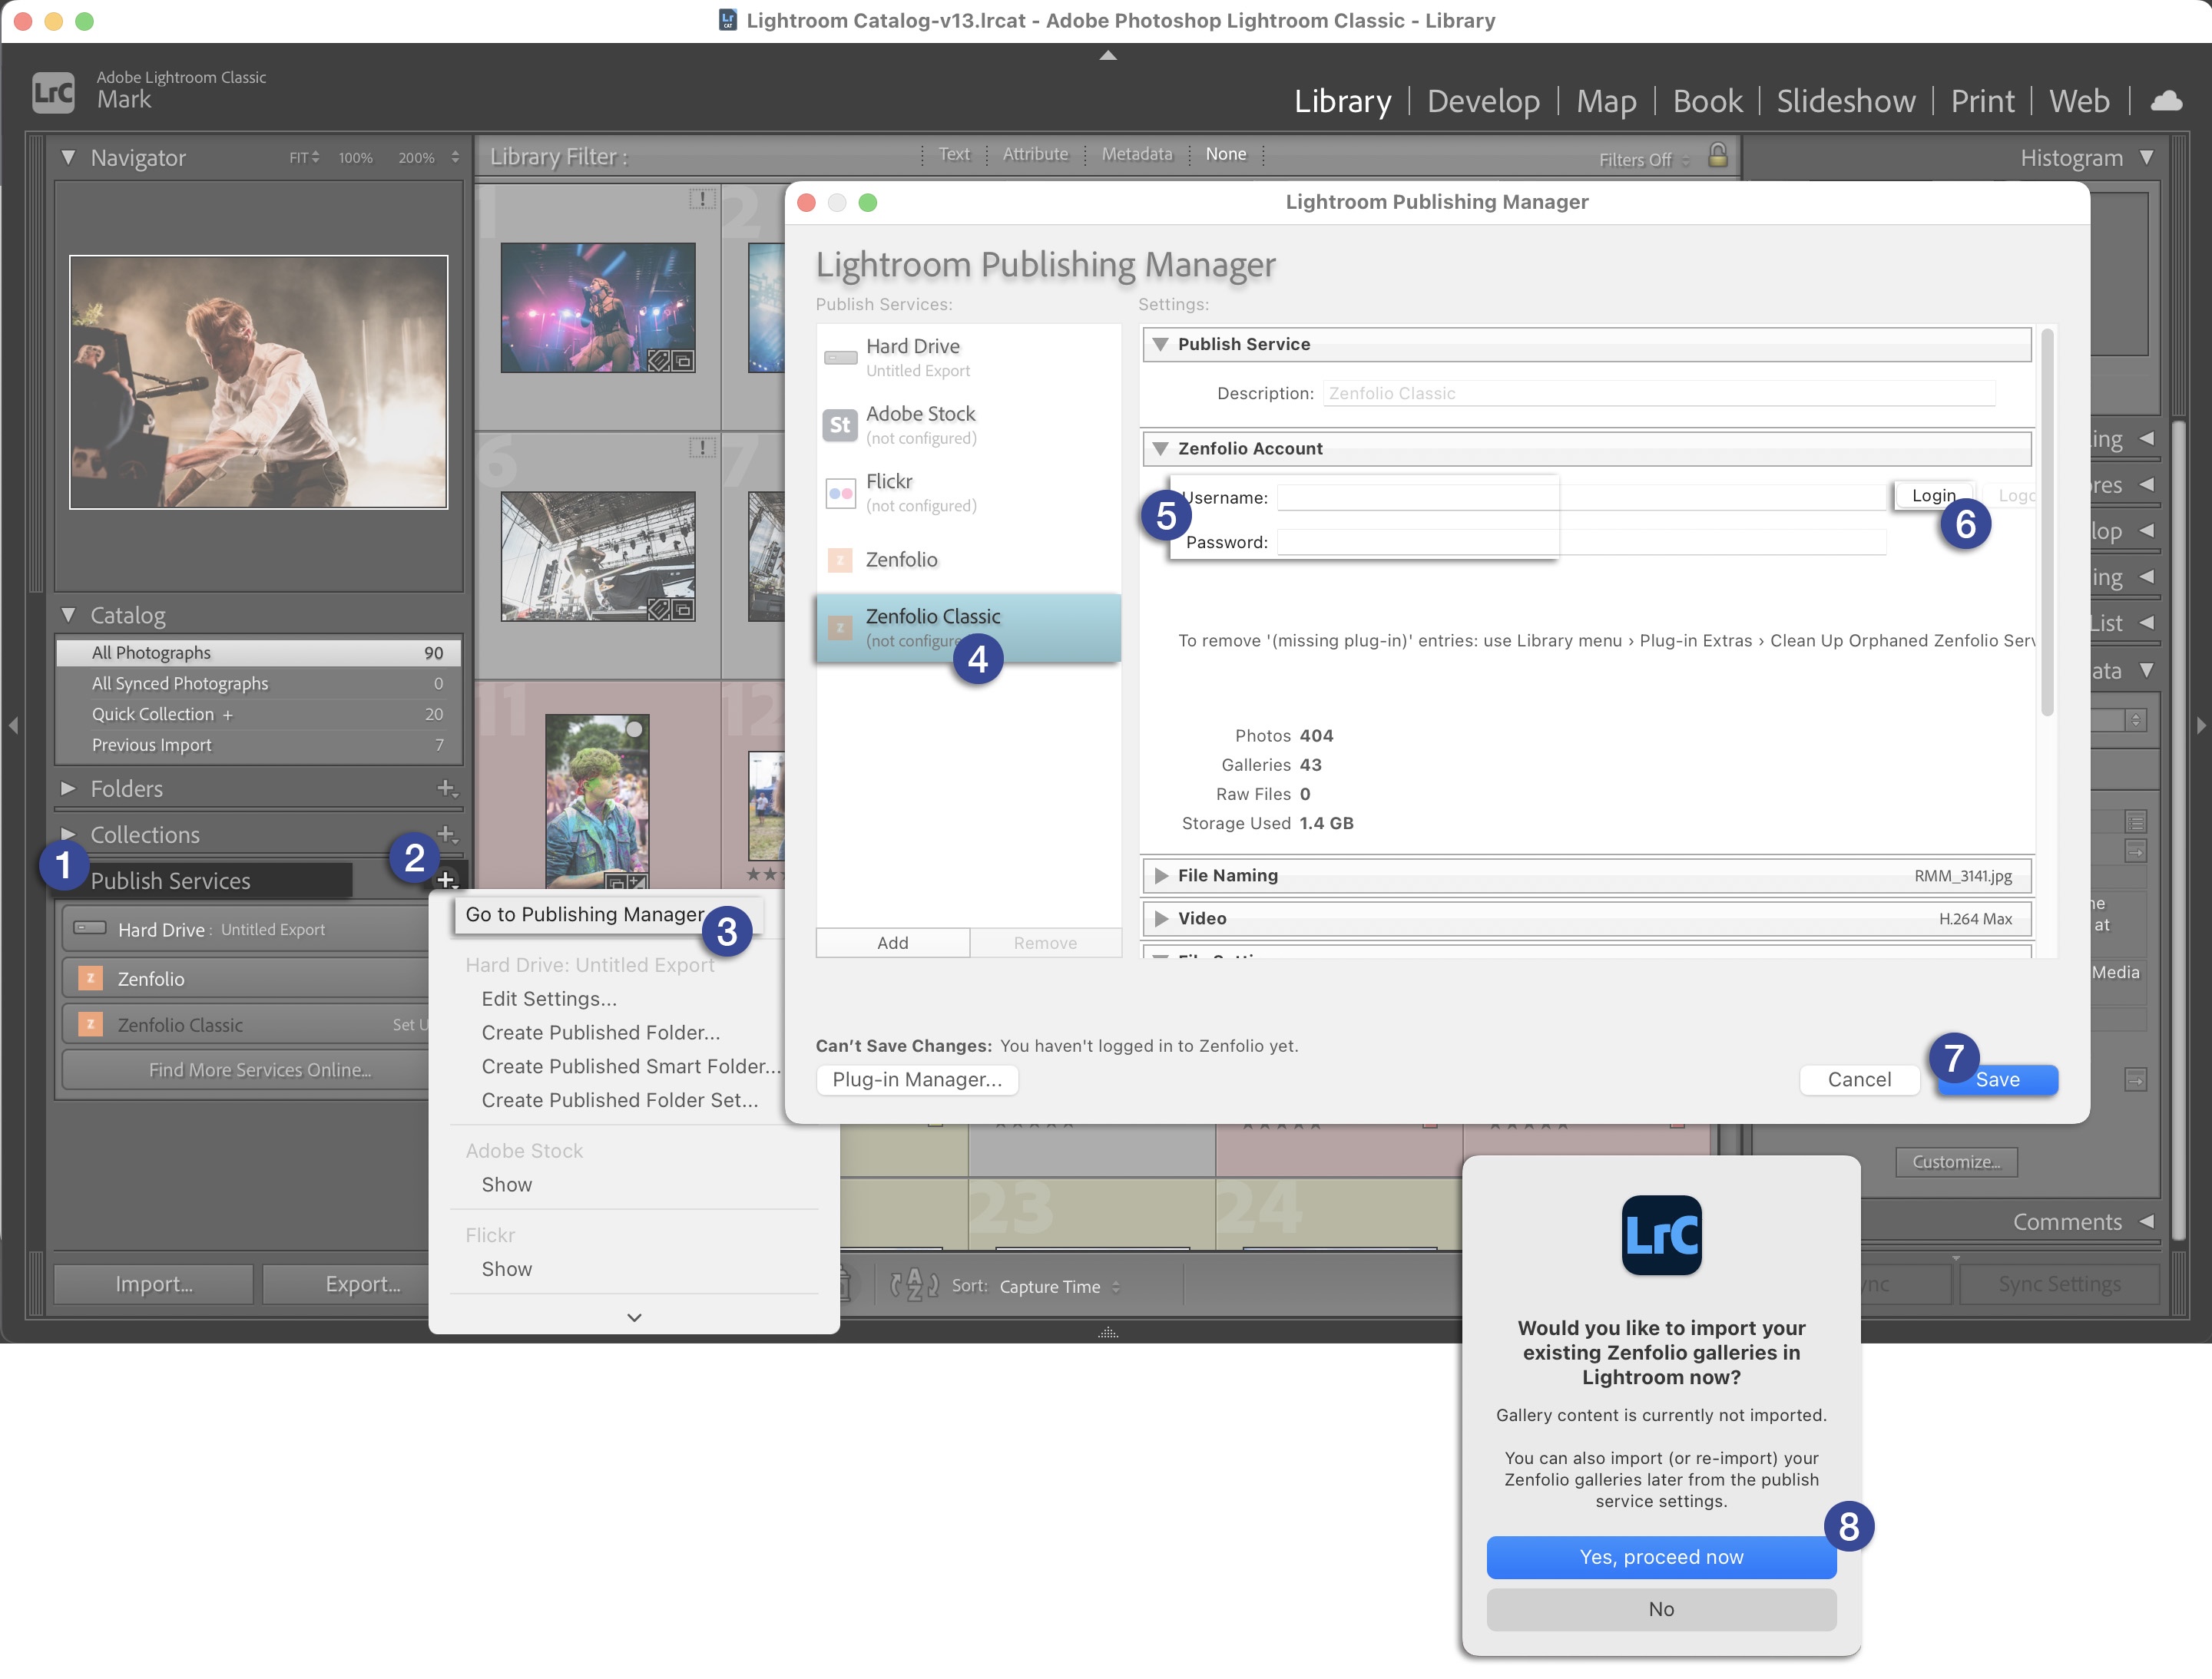Set Navigator zoom to 100%
Screen dimensions: 2212x1679
[x=355, y=158]
